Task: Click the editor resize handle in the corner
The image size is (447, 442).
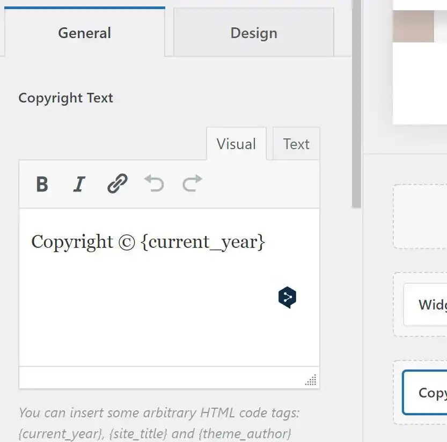Action: (311, 380)
